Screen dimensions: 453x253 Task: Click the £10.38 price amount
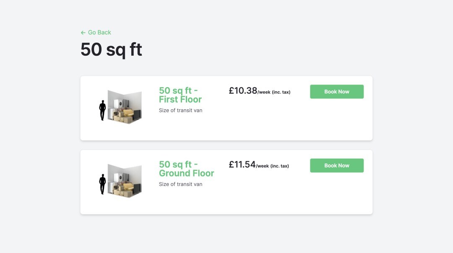click(243, 90)
